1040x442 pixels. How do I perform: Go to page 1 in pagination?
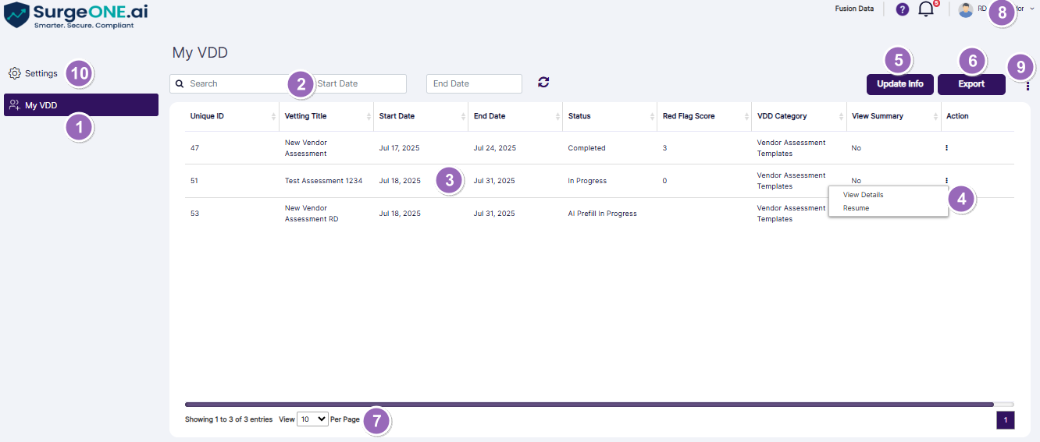[x=1006, y=420]
